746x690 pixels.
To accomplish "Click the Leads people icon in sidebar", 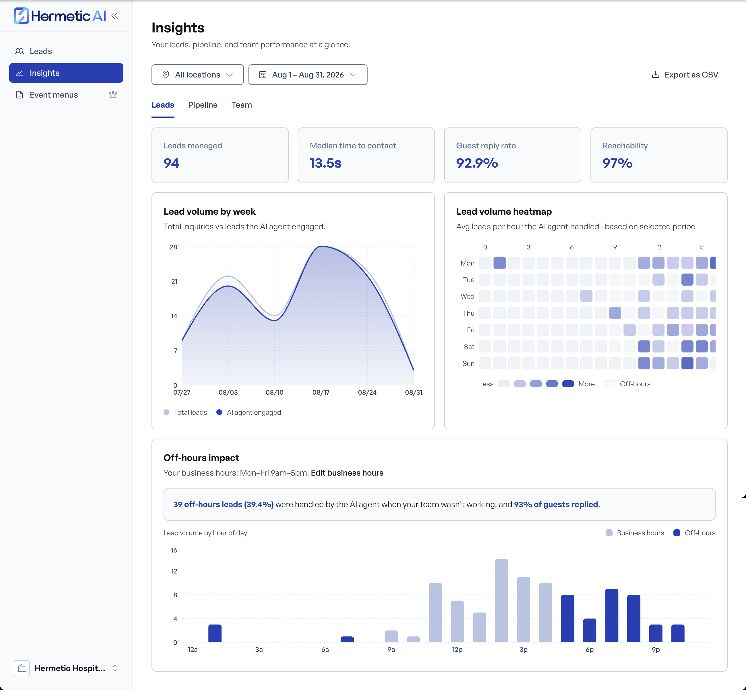I will (20, 51).
